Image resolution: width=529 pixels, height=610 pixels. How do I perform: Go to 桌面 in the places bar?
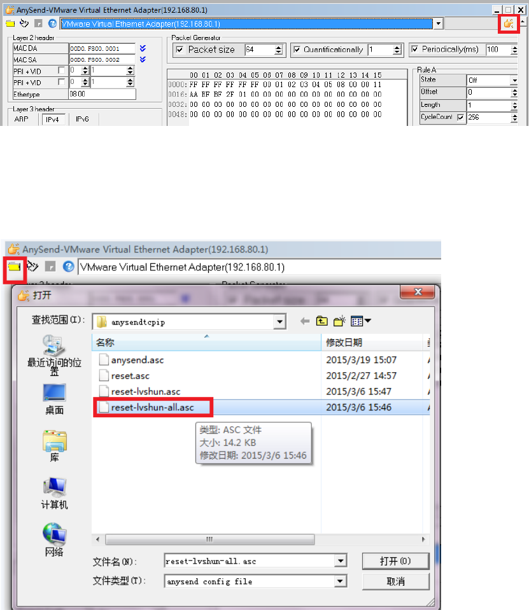coord(54,399)
